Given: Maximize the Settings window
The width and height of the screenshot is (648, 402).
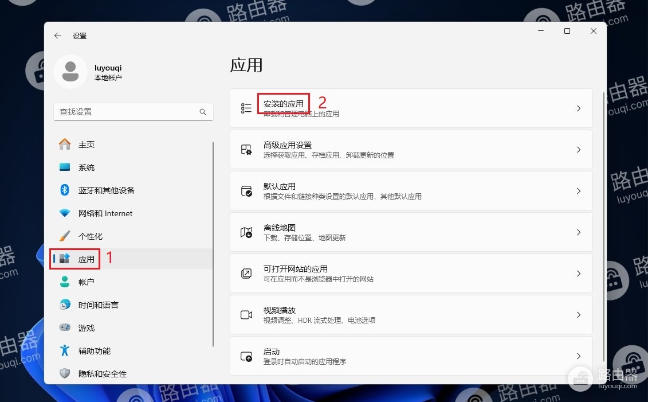Looking at the screenshot, I should 567,31.
